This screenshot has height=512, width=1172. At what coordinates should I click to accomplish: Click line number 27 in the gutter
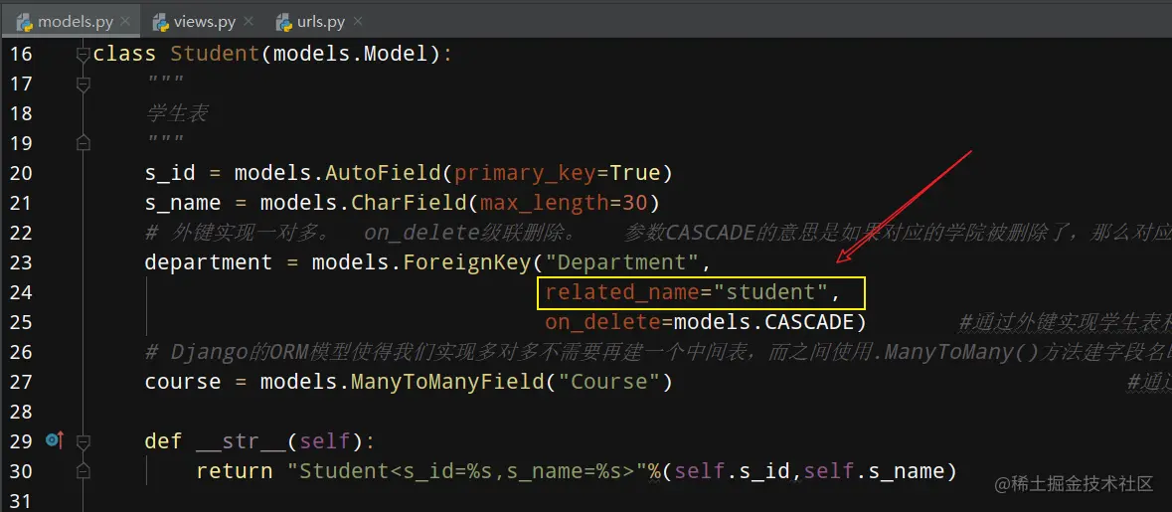click(22, 382)
